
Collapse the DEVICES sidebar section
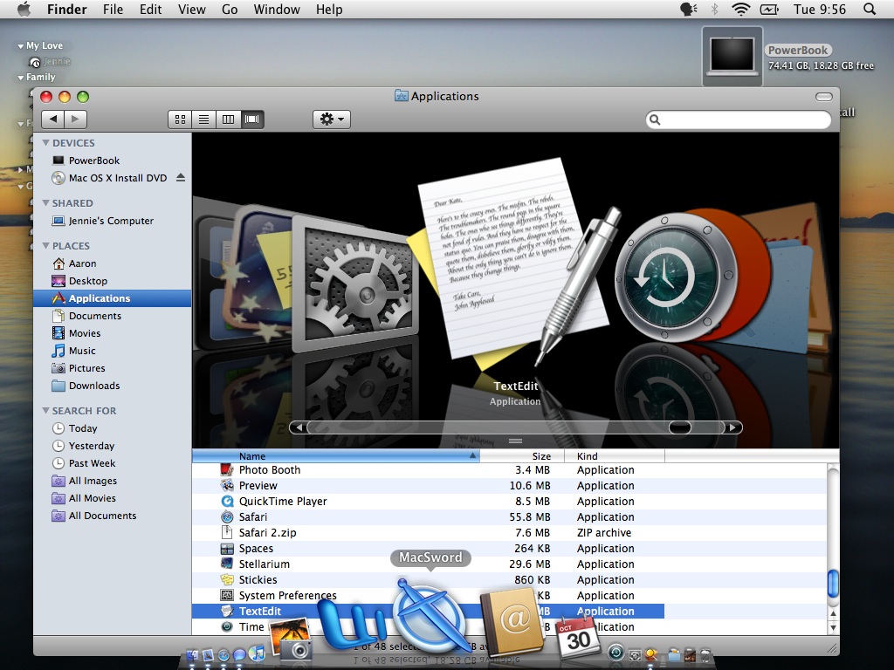45,143
